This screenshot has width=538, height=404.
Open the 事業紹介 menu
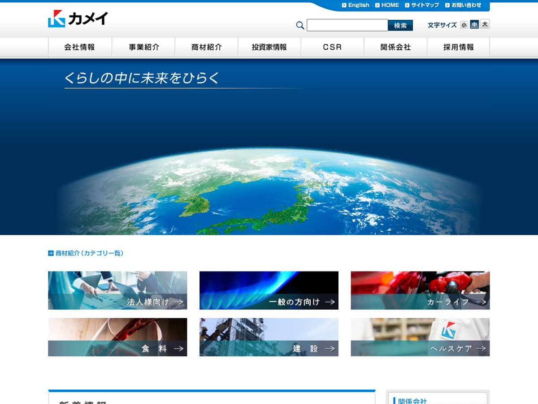[143, 47]
